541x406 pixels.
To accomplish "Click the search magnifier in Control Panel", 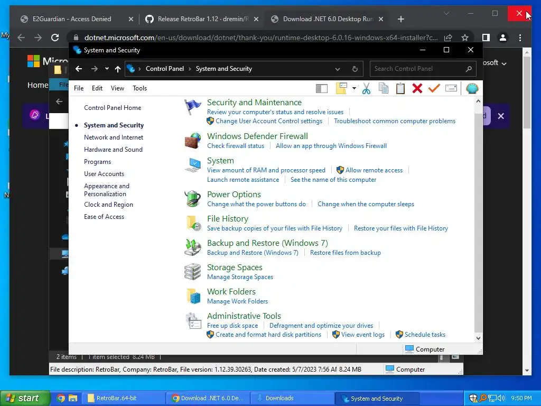I will coord(469,69).
